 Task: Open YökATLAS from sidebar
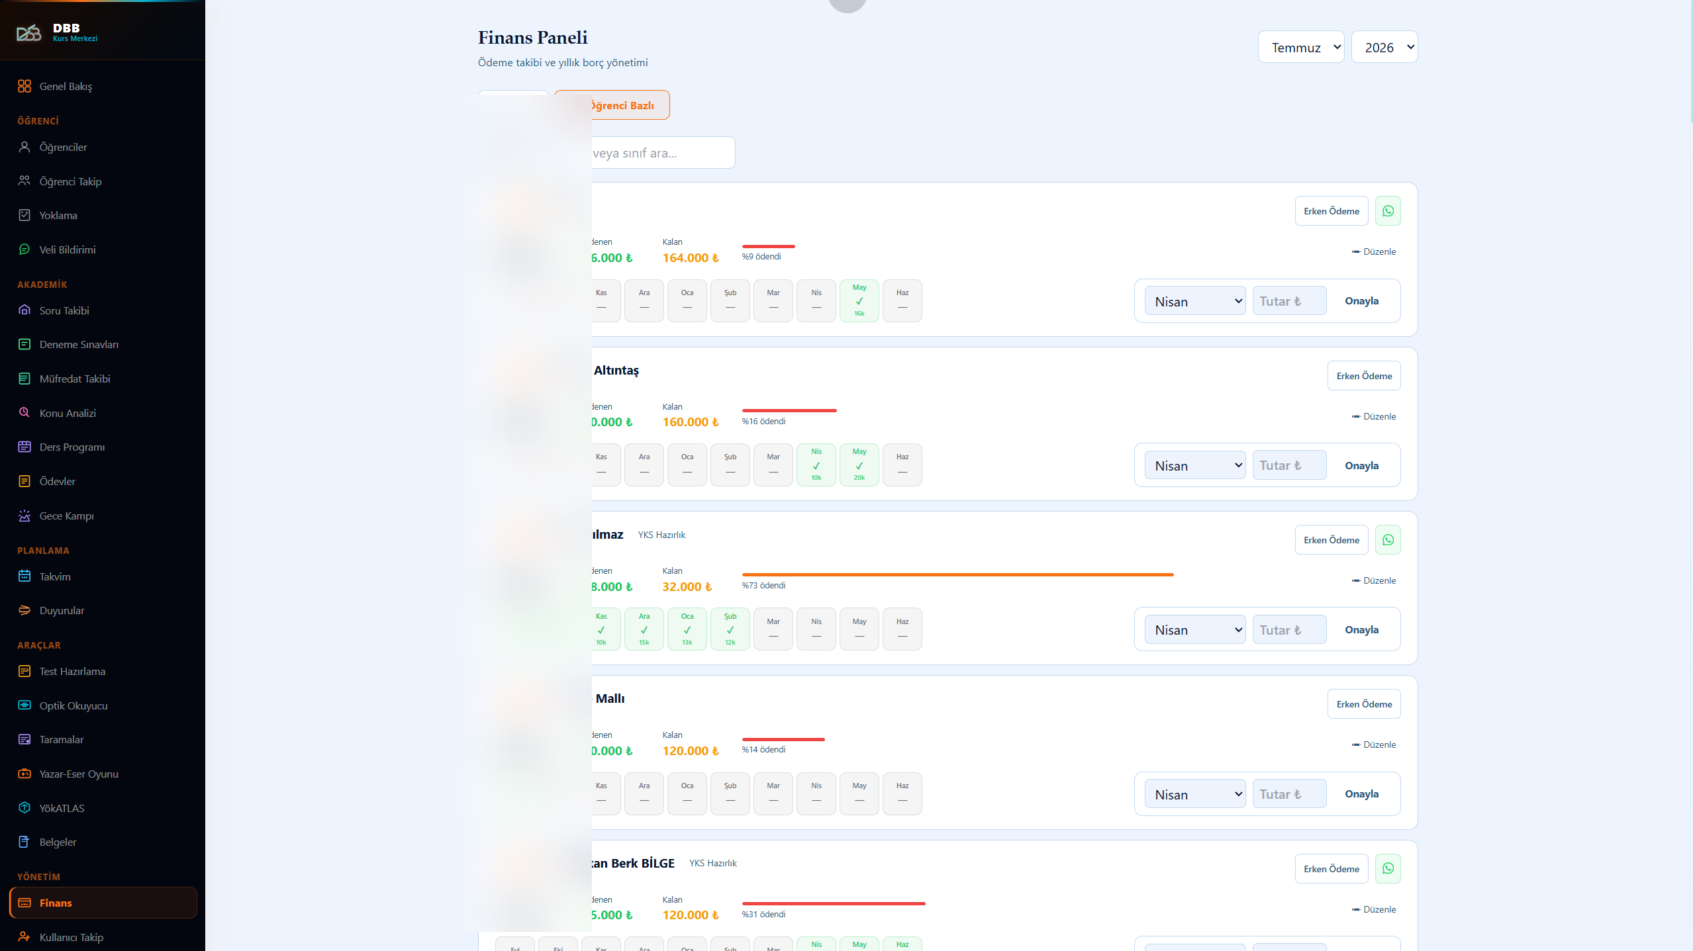click(62, 808)
